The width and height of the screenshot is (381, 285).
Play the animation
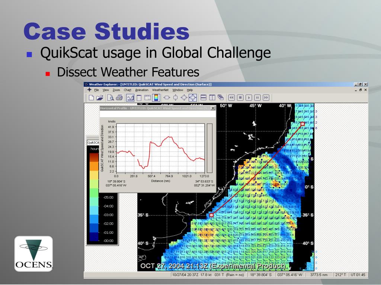[249, 98]
